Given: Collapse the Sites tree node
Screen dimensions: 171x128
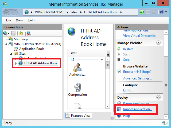Looking at the screenshot, I should tap(11, 54).
